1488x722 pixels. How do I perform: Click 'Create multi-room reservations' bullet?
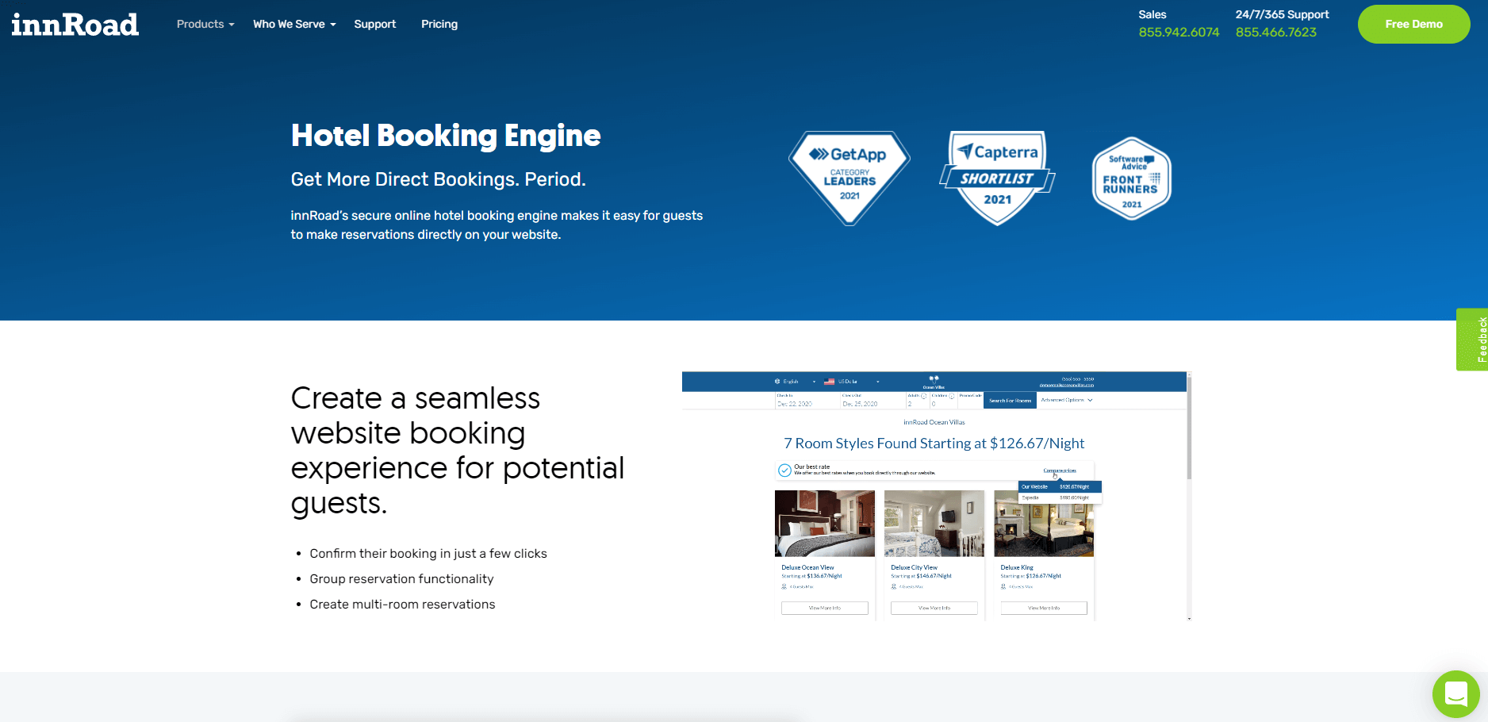[x=402, y=605]
